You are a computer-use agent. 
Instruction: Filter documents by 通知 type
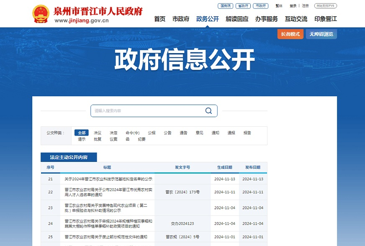click(x=215, y=133)
